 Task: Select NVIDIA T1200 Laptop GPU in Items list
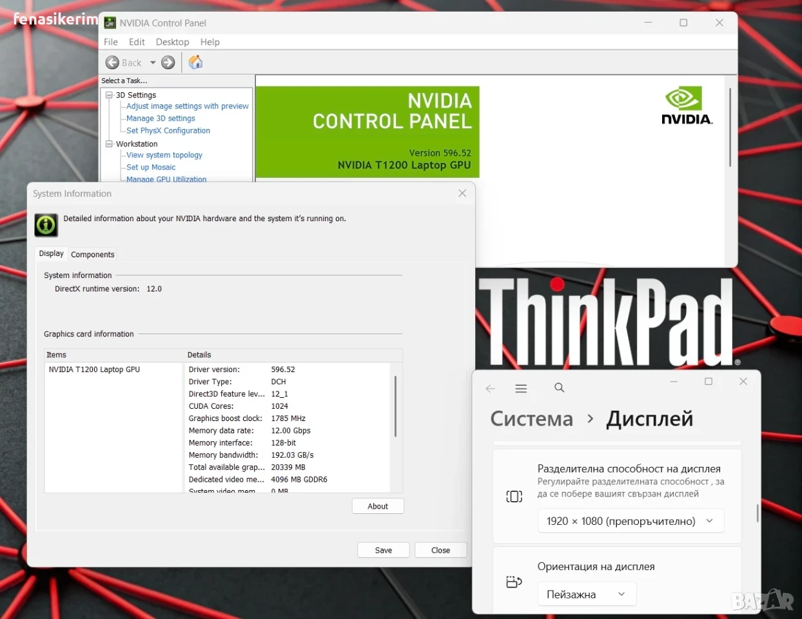tap(94, 369)
